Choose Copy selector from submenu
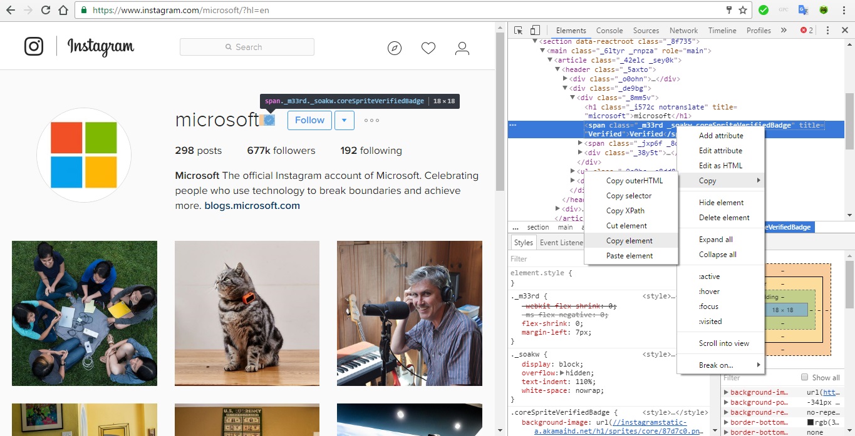This screenshot has height=436, width=855. point(631,196)
